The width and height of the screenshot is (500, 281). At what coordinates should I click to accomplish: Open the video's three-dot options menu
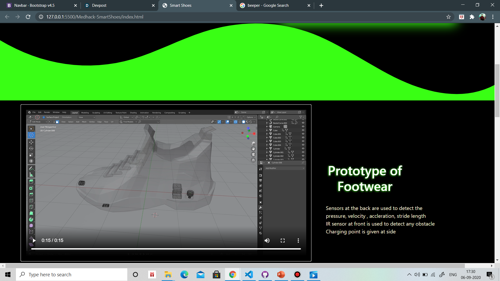point(298,240)
